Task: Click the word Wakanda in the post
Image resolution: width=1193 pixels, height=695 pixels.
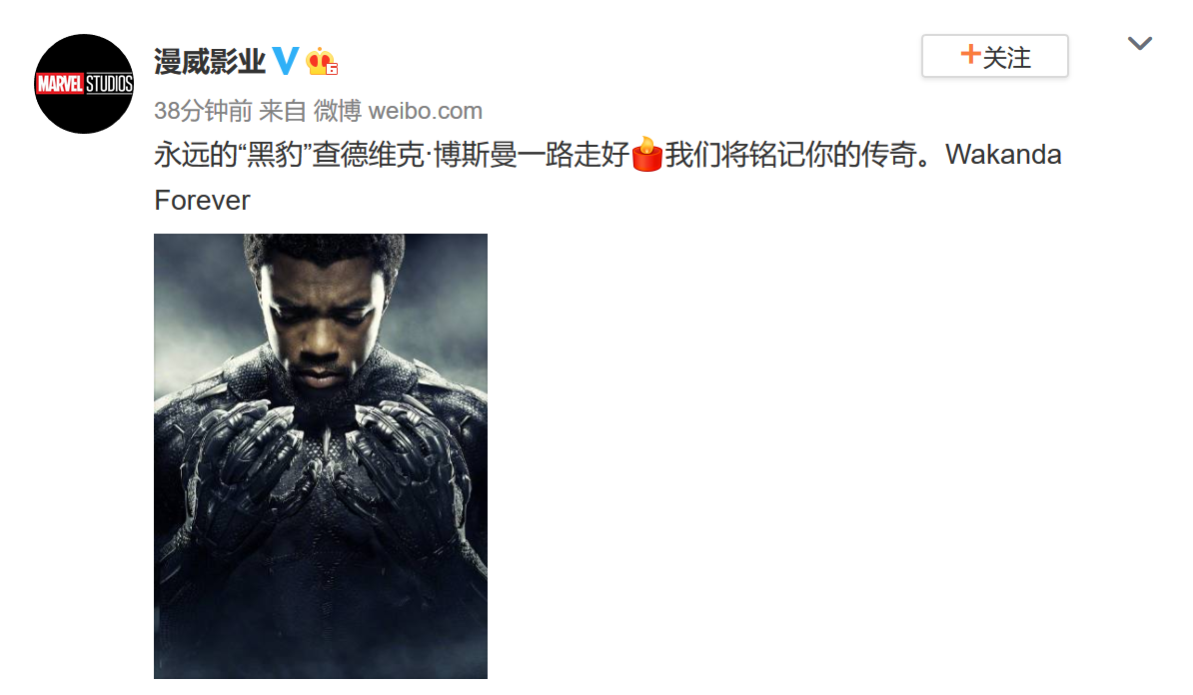Action: pyautogui.click(x=1003, y=155)
